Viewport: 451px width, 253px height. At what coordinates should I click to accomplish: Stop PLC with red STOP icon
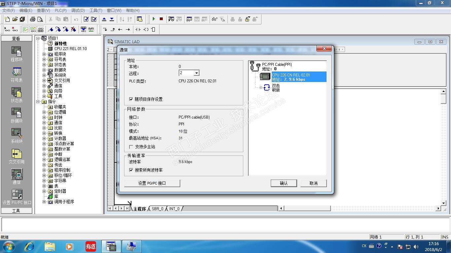click(x=161, y=19)
